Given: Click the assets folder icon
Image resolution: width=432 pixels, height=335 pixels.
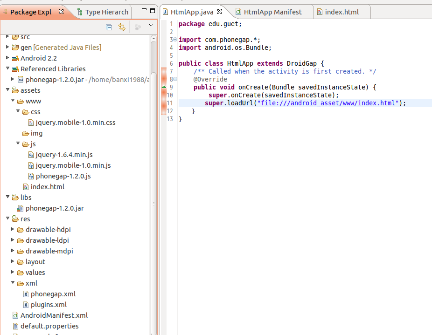Looking at the screenshot, I should (15, 90).
